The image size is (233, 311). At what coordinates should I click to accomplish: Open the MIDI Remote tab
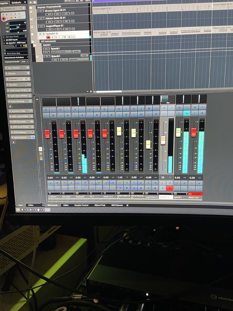click(x=117, y=205)
